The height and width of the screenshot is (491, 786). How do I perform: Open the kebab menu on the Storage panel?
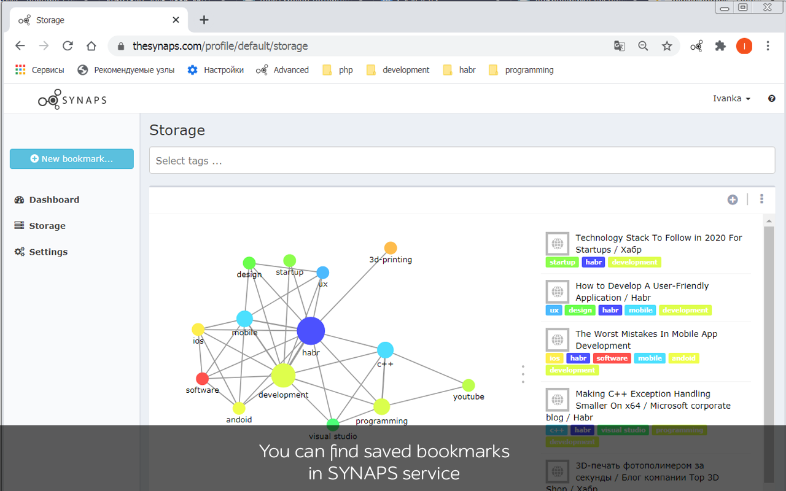[761, 199]
